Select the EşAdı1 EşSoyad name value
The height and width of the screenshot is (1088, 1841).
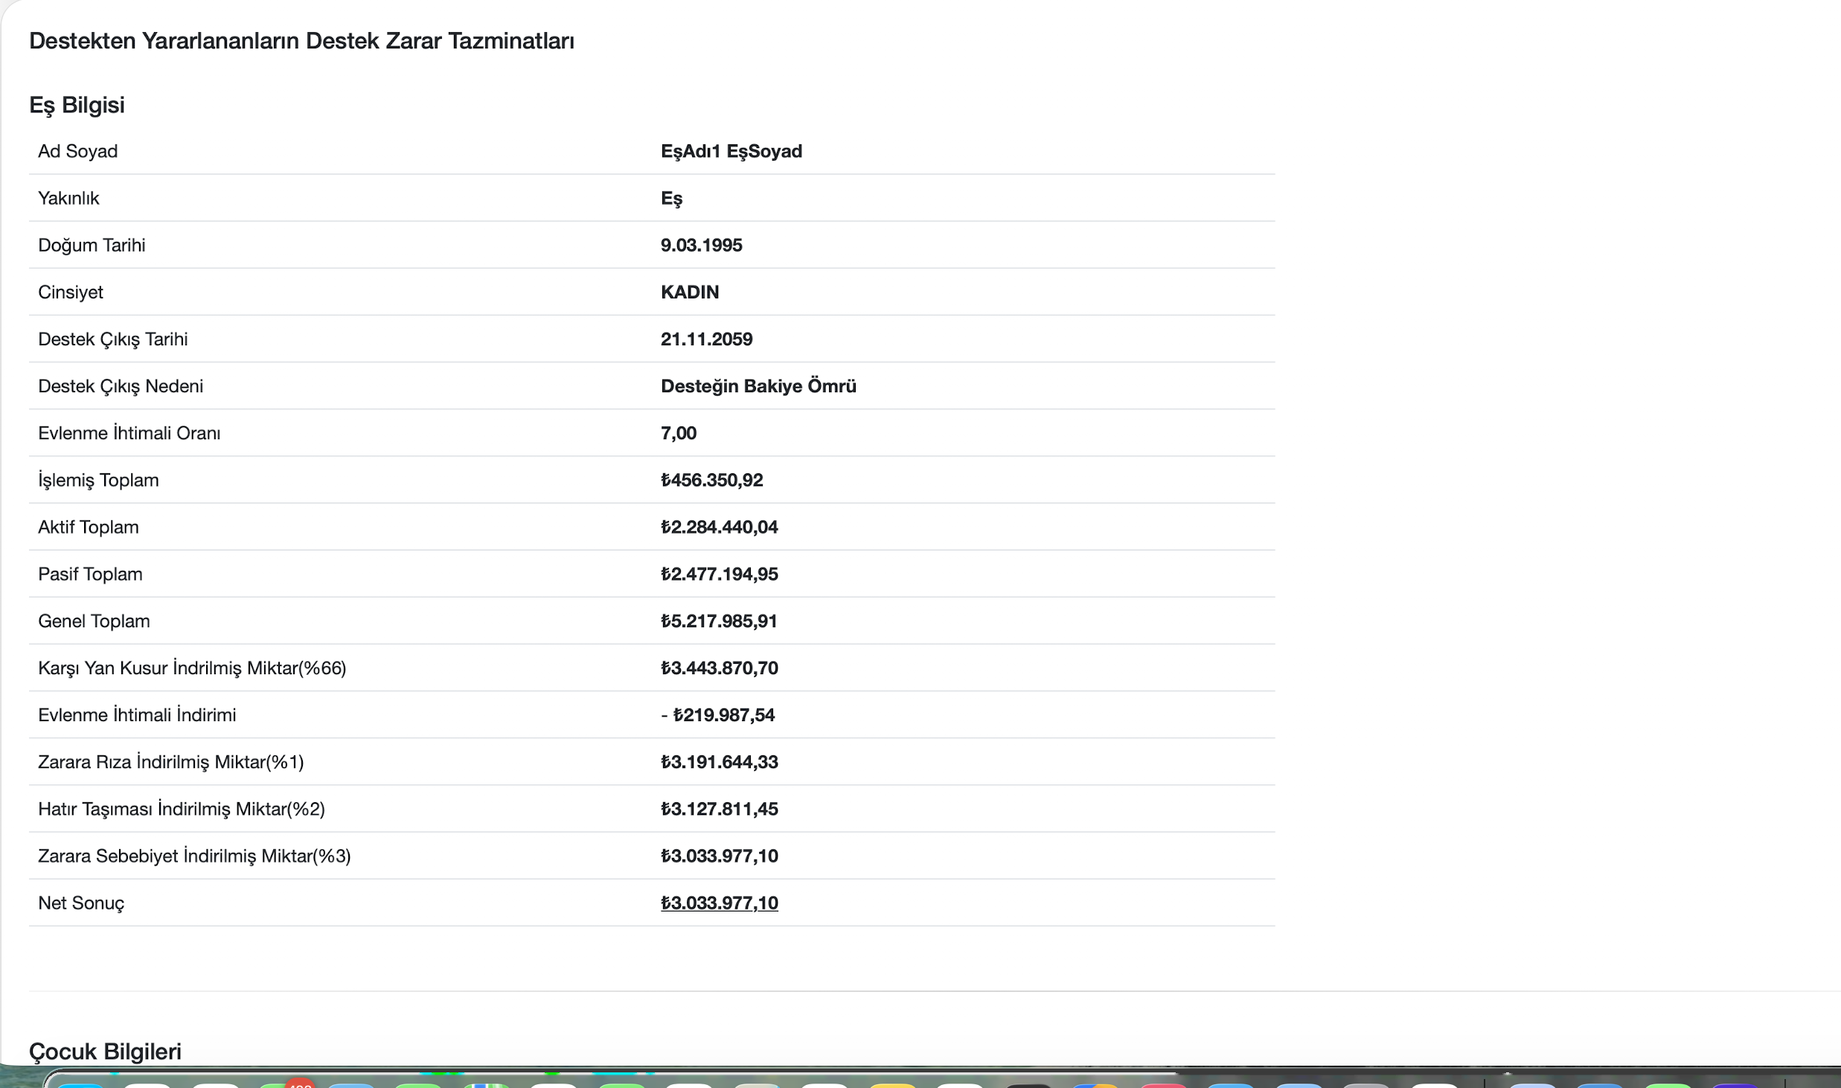(731, 151)
